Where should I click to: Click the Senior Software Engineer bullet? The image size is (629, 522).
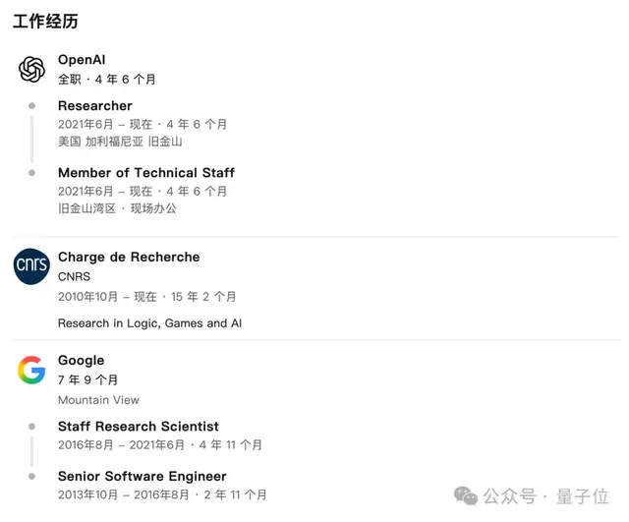(x=31, y=477)
